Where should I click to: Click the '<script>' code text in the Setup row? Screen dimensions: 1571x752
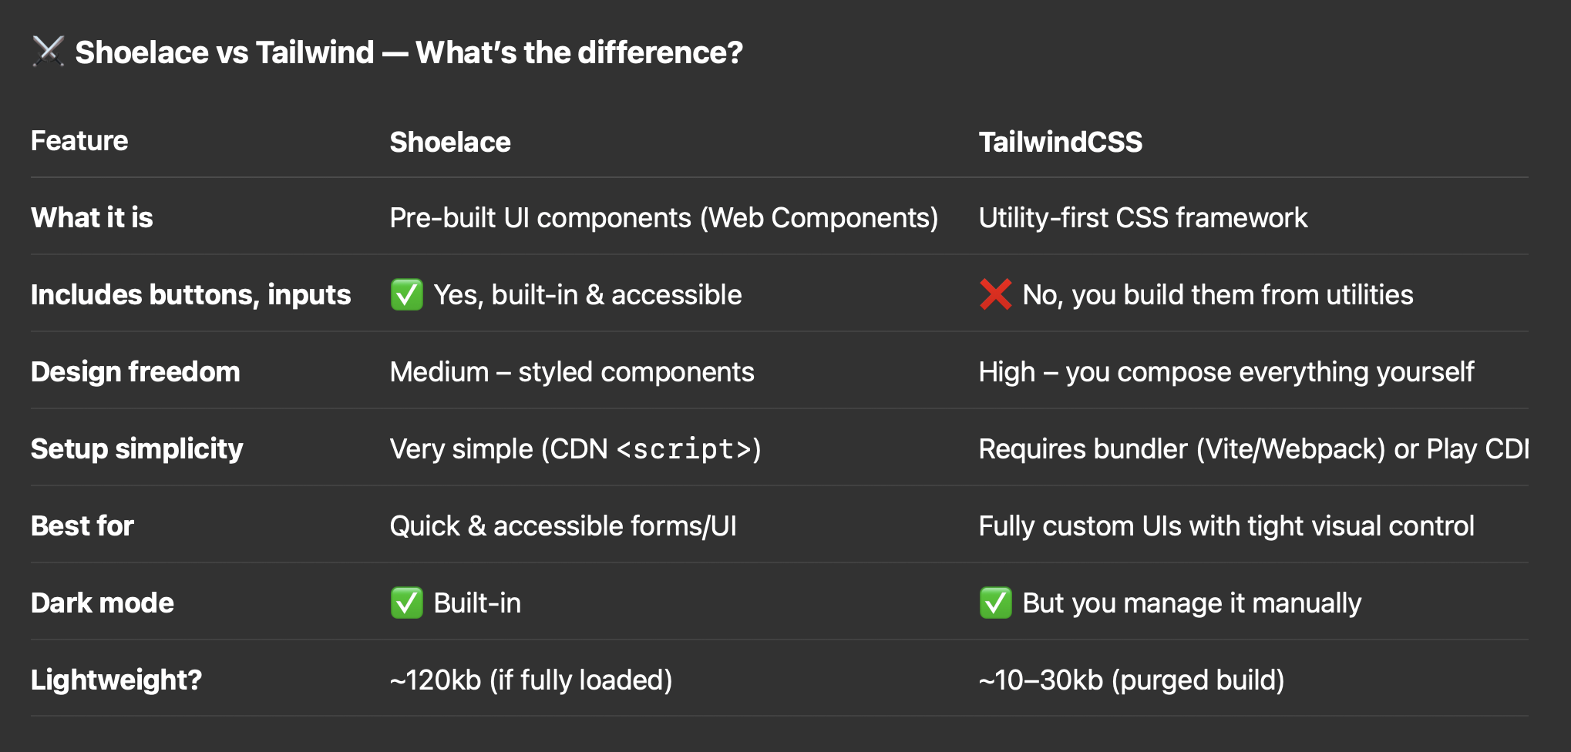685,449
